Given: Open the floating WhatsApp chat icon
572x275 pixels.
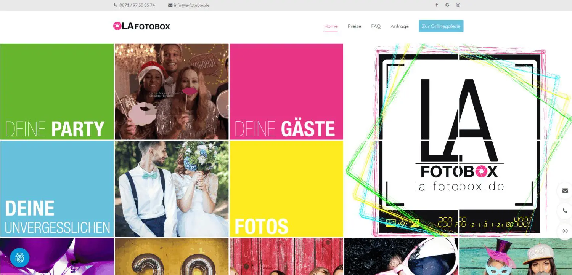Looking at the screenshot, I should pos(565,231).
